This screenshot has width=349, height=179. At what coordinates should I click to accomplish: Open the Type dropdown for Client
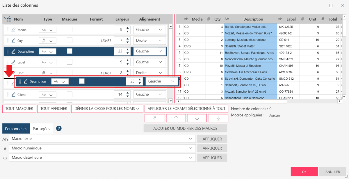click(x=48, y=95)
